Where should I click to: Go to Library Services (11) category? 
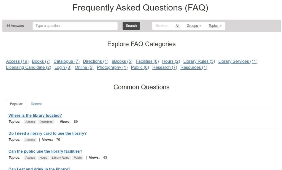click(x=238, y=61)
